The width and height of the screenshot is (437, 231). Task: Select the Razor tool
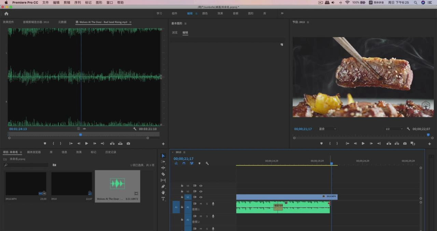163,174
